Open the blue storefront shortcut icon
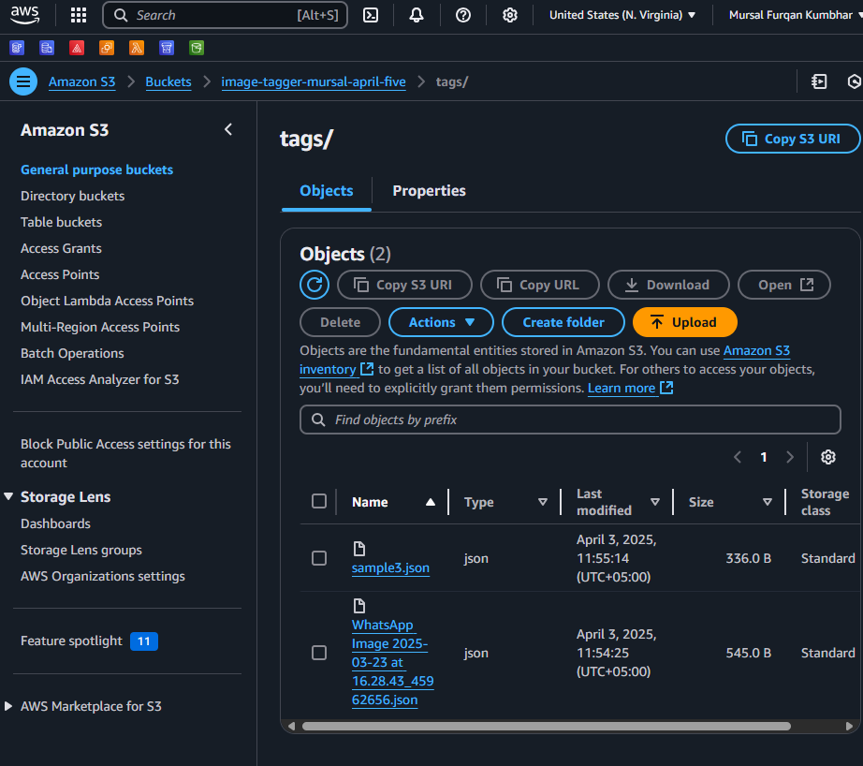Image resolution: width=863 pixels, height=766 pixels. (x=167, y=48)
